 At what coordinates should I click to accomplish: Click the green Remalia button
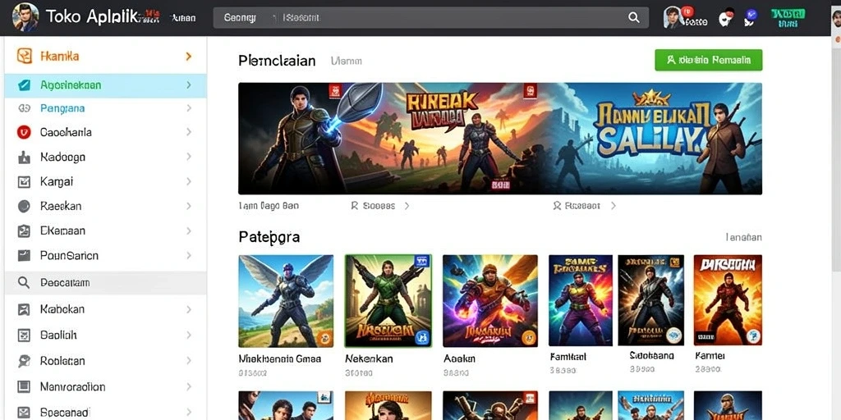708,60
